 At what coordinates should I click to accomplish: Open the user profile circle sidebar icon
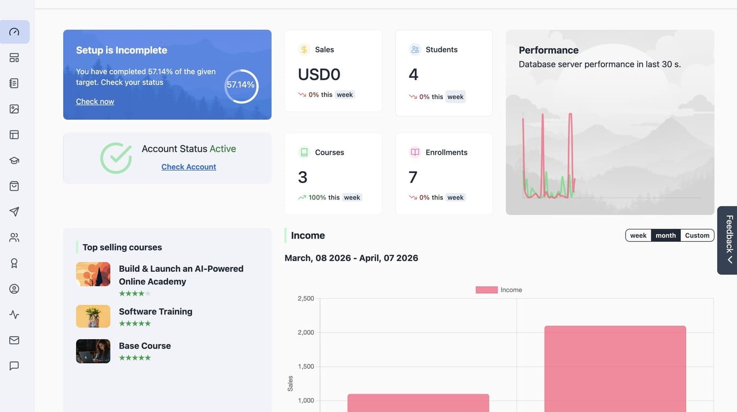pyautogui.click(x=14, y=289)
